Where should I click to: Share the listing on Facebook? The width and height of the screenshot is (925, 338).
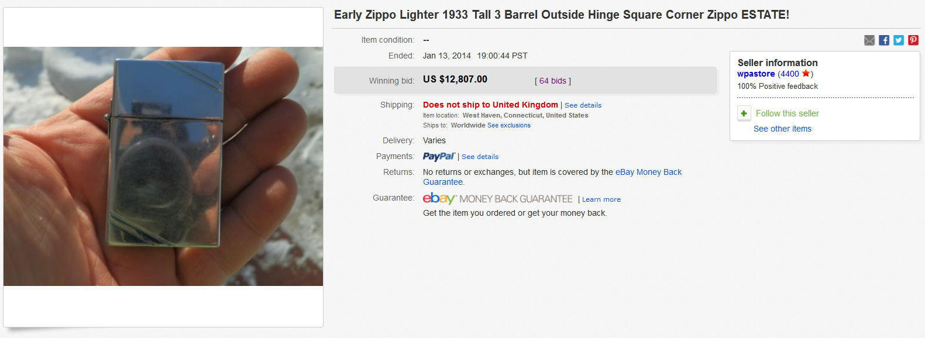[884, 40]
